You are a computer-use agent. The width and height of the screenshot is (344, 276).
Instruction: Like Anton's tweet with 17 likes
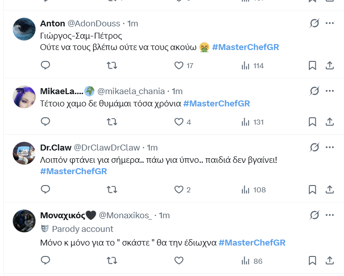pyautogui.click(x=179, y=65)
